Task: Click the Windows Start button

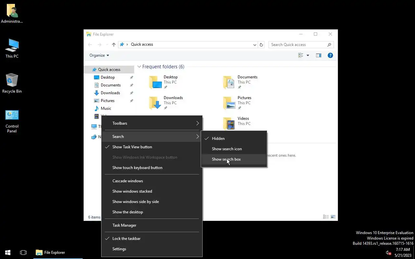Action: (x=8, y=253)
